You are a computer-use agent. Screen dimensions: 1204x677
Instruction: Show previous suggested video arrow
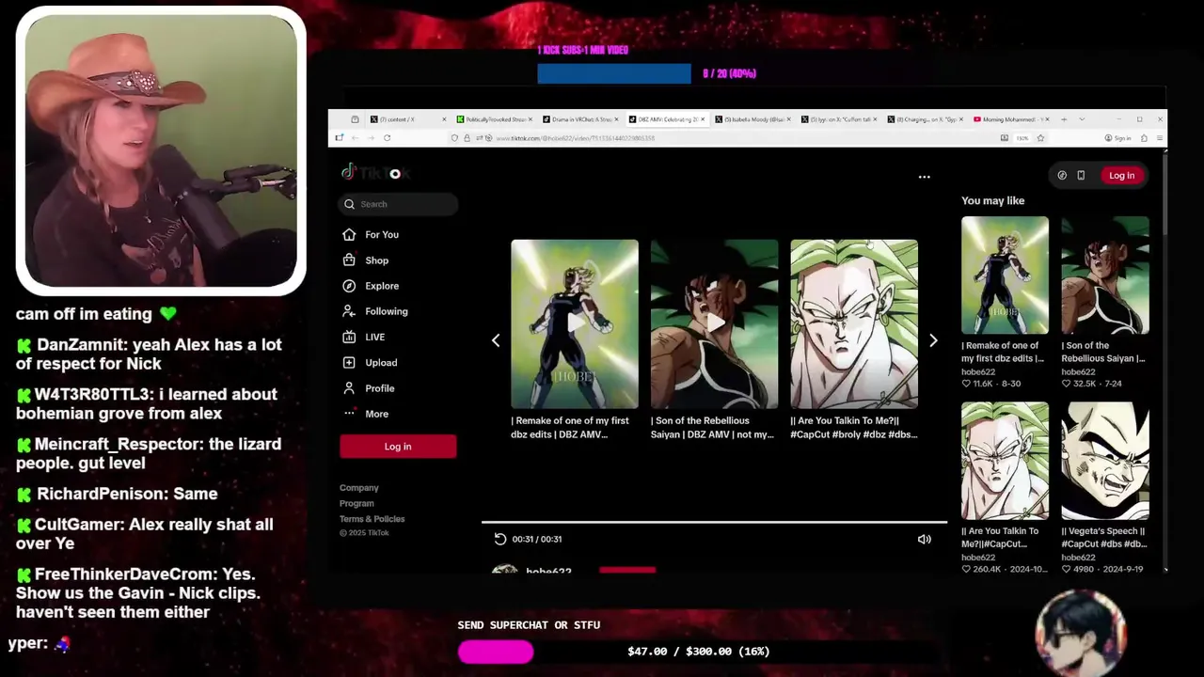click(x=496, y=340)
